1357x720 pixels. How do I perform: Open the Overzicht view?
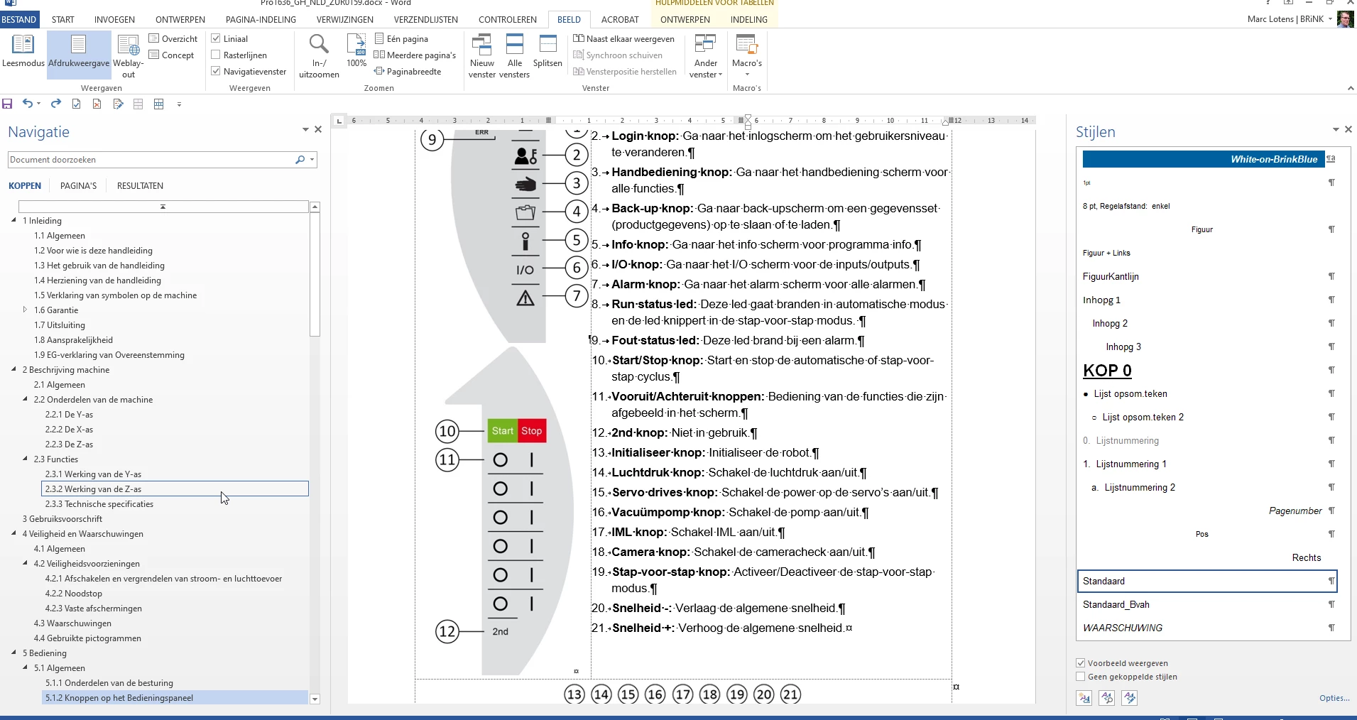point(173,39)
